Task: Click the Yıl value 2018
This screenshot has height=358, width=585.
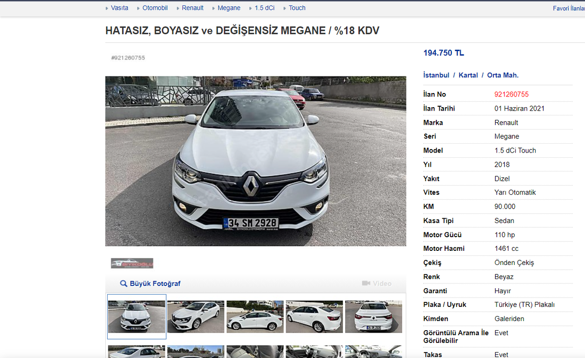Action: [x=502, y=165]
